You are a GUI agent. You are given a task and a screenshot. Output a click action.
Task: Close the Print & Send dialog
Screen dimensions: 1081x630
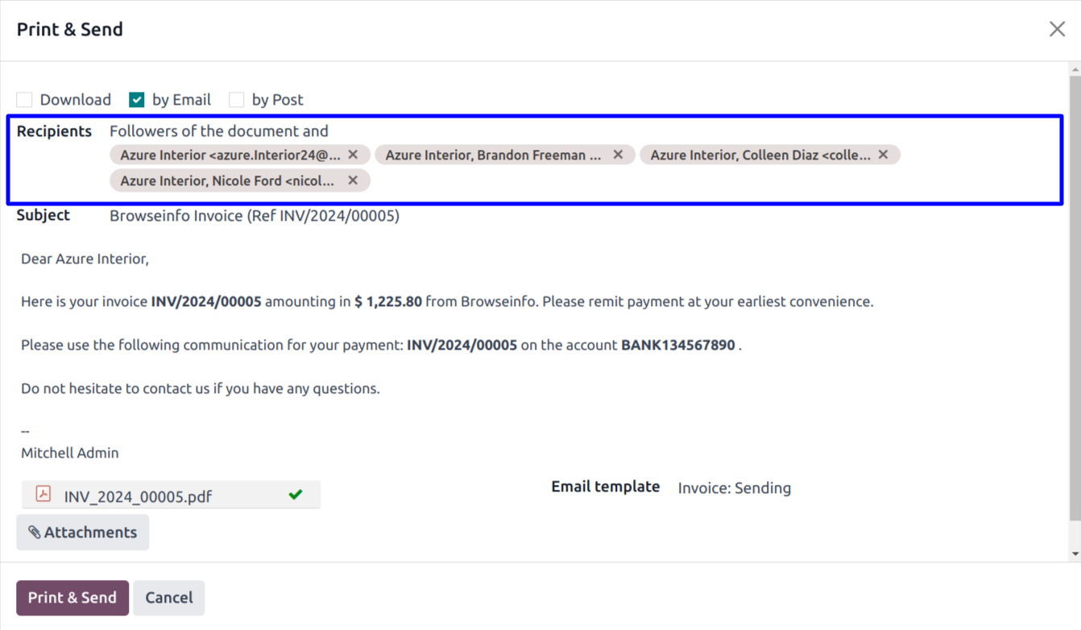click(x=1057, y=30)
